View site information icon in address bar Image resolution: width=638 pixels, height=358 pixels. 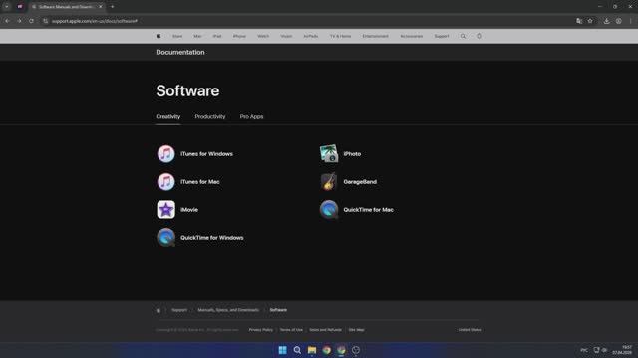(45, 21)
